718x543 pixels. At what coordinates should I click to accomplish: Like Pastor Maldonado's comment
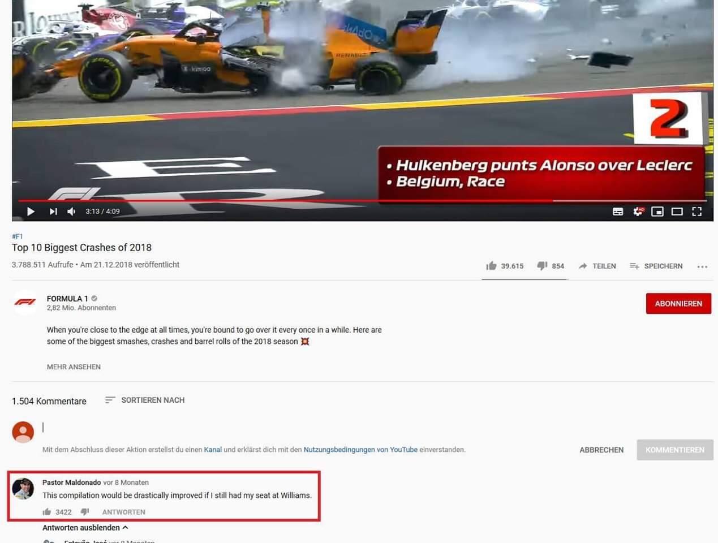click(x=47, y=512)
